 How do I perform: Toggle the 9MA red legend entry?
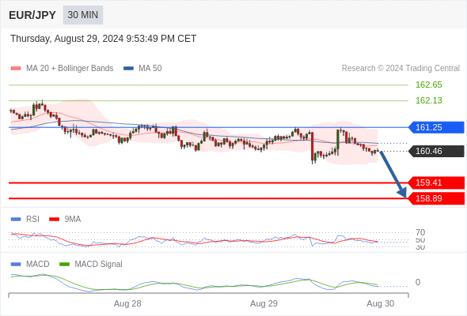65,219
